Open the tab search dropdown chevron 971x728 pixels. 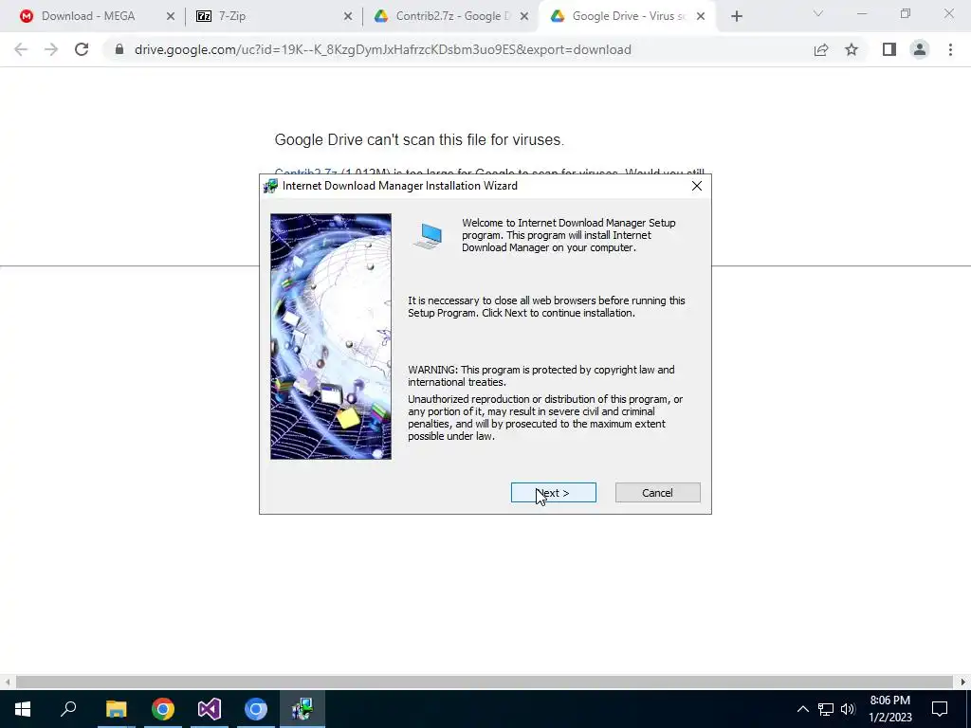(818, 13)
